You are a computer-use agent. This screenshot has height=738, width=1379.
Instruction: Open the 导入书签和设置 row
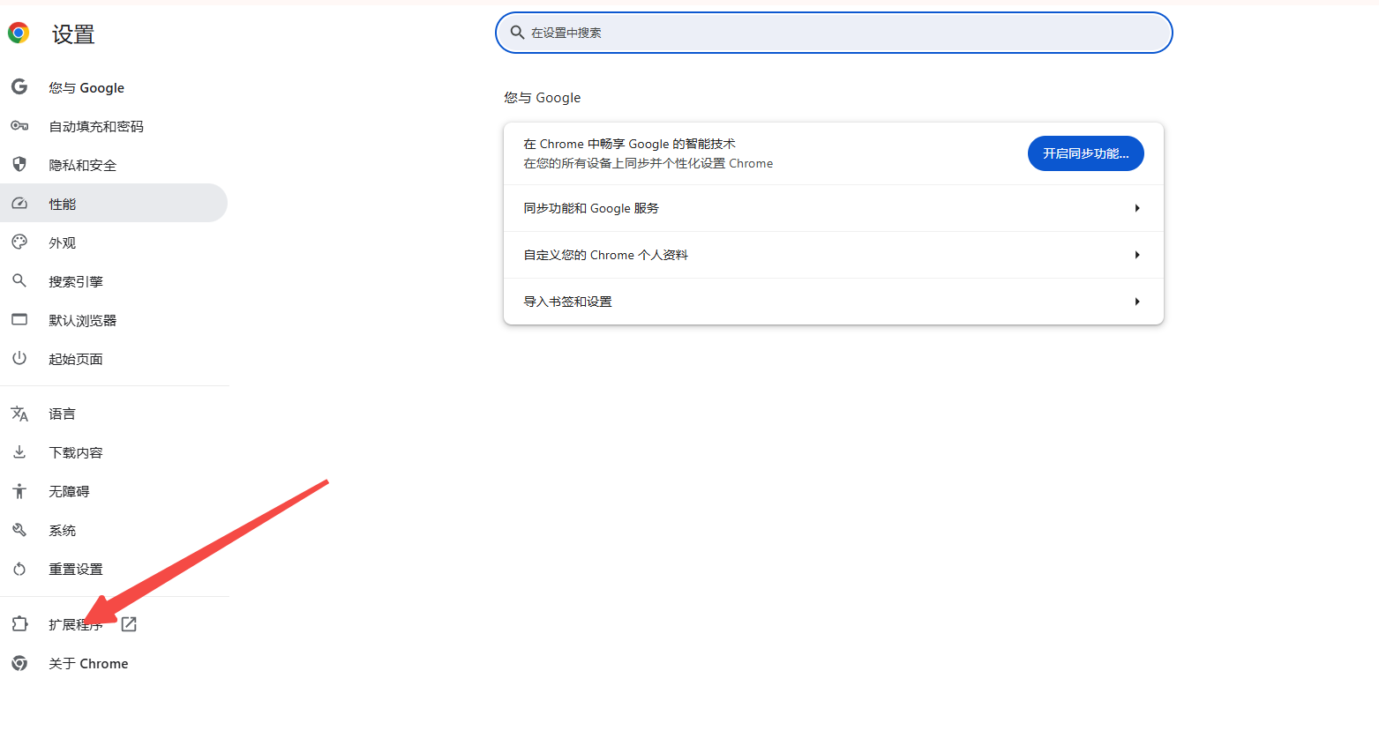pyautogui.click(x=834, y=302)
